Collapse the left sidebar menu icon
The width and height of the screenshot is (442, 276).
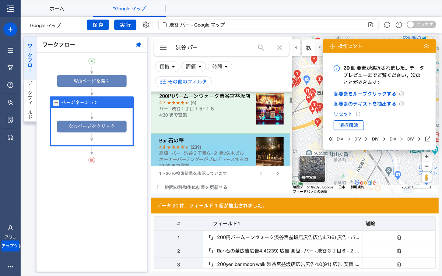(x=10, y=8)
